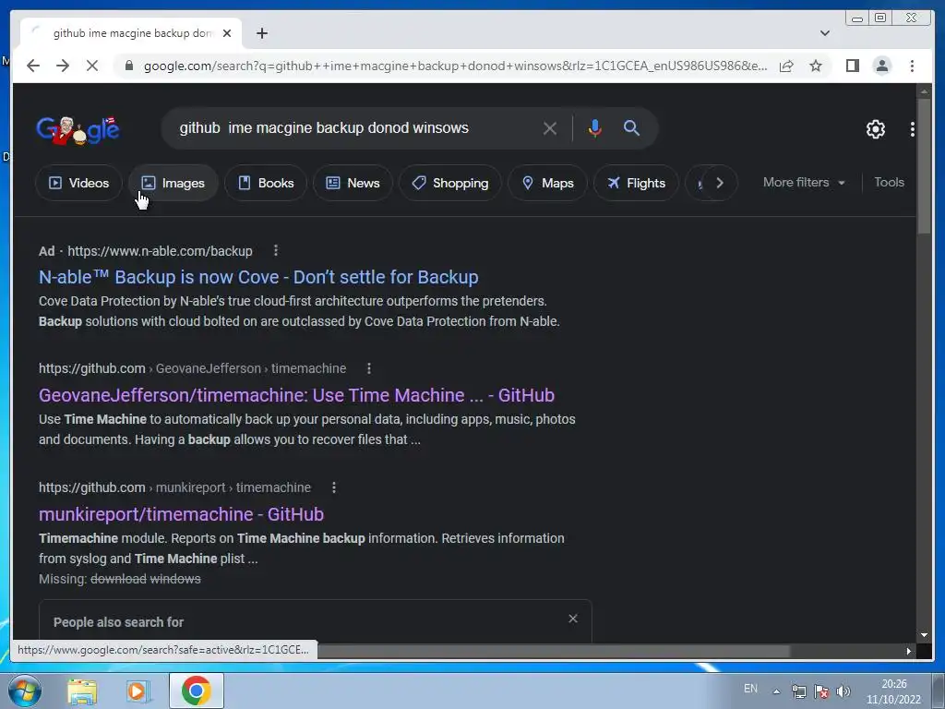Edit the Google search query field
The height and width of the screenshot is (709, 945).
click(355, 127)
